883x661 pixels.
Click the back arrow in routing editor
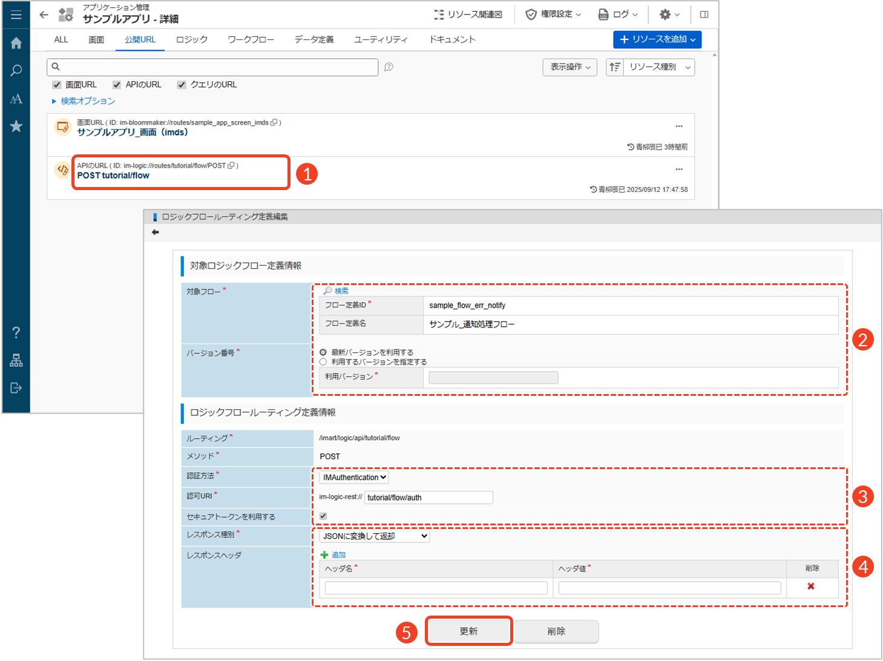pyautogui.click(x=156, y=232)
